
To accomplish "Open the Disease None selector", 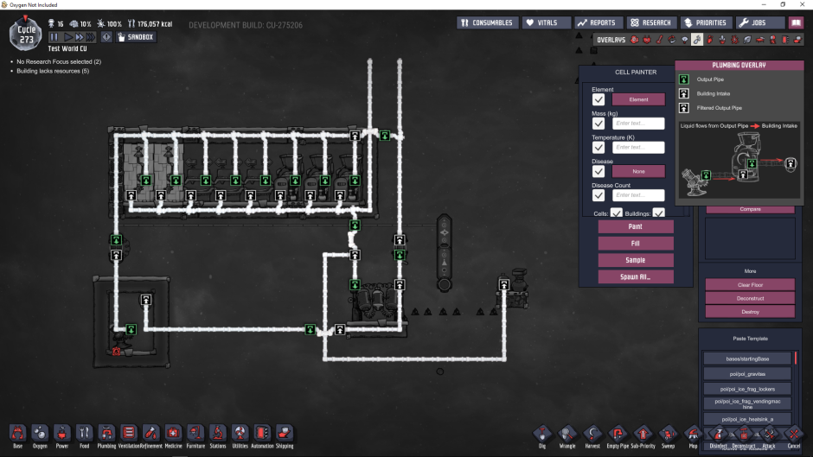I will tap(638, 171).
